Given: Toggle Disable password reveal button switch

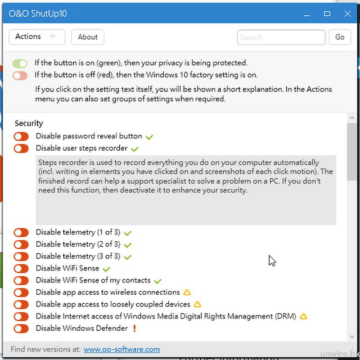Looking at the screenshot, I should tap(21, 136).
